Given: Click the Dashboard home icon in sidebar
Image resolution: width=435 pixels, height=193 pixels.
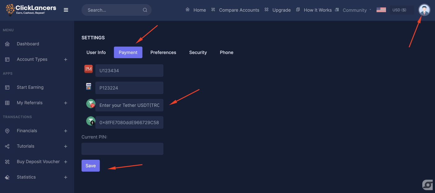Looking at the screenshot, I should tap(7, 44).
